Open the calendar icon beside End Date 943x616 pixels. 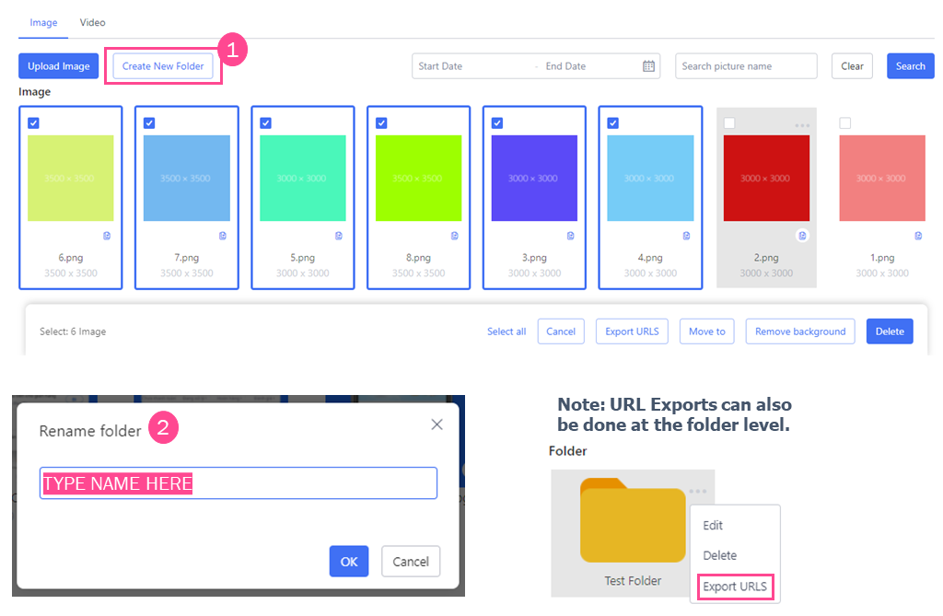click(648, 65)
